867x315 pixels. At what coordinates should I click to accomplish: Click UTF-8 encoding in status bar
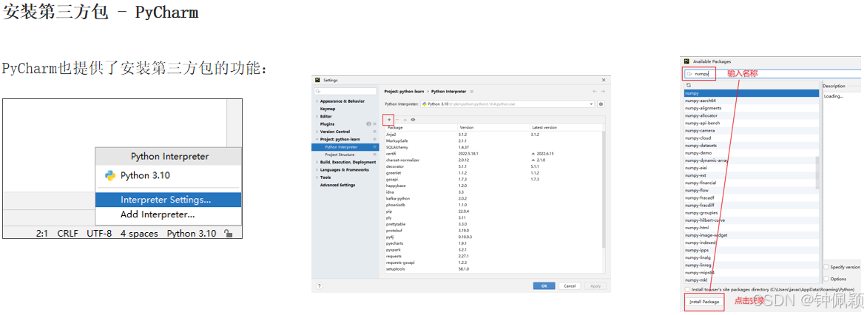tap(99, 234)
